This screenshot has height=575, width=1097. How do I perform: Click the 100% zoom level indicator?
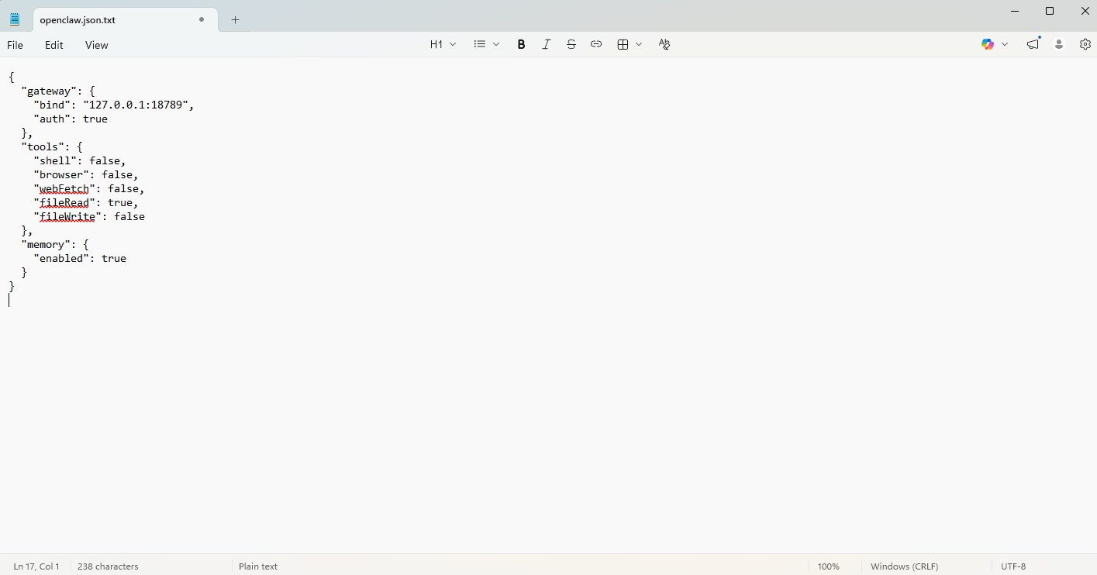829,566
